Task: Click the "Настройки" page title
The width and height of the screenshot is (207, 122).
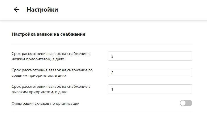Action: 42,10
